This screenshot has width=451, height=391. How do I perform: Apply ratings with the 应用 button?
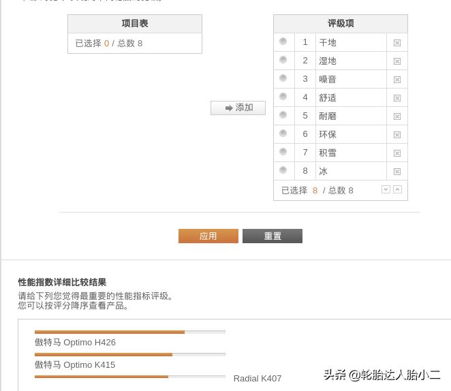click(x=208, y=236)
